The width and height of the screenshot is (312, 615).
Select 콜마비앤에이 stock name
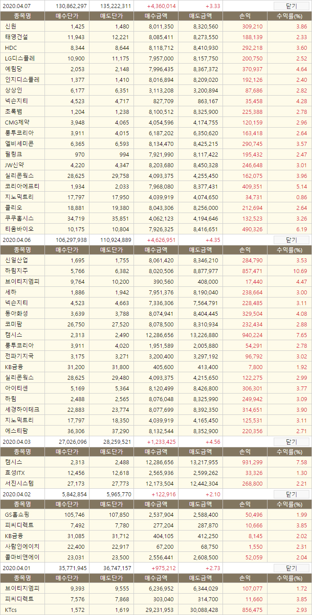(x=22, y=557)
